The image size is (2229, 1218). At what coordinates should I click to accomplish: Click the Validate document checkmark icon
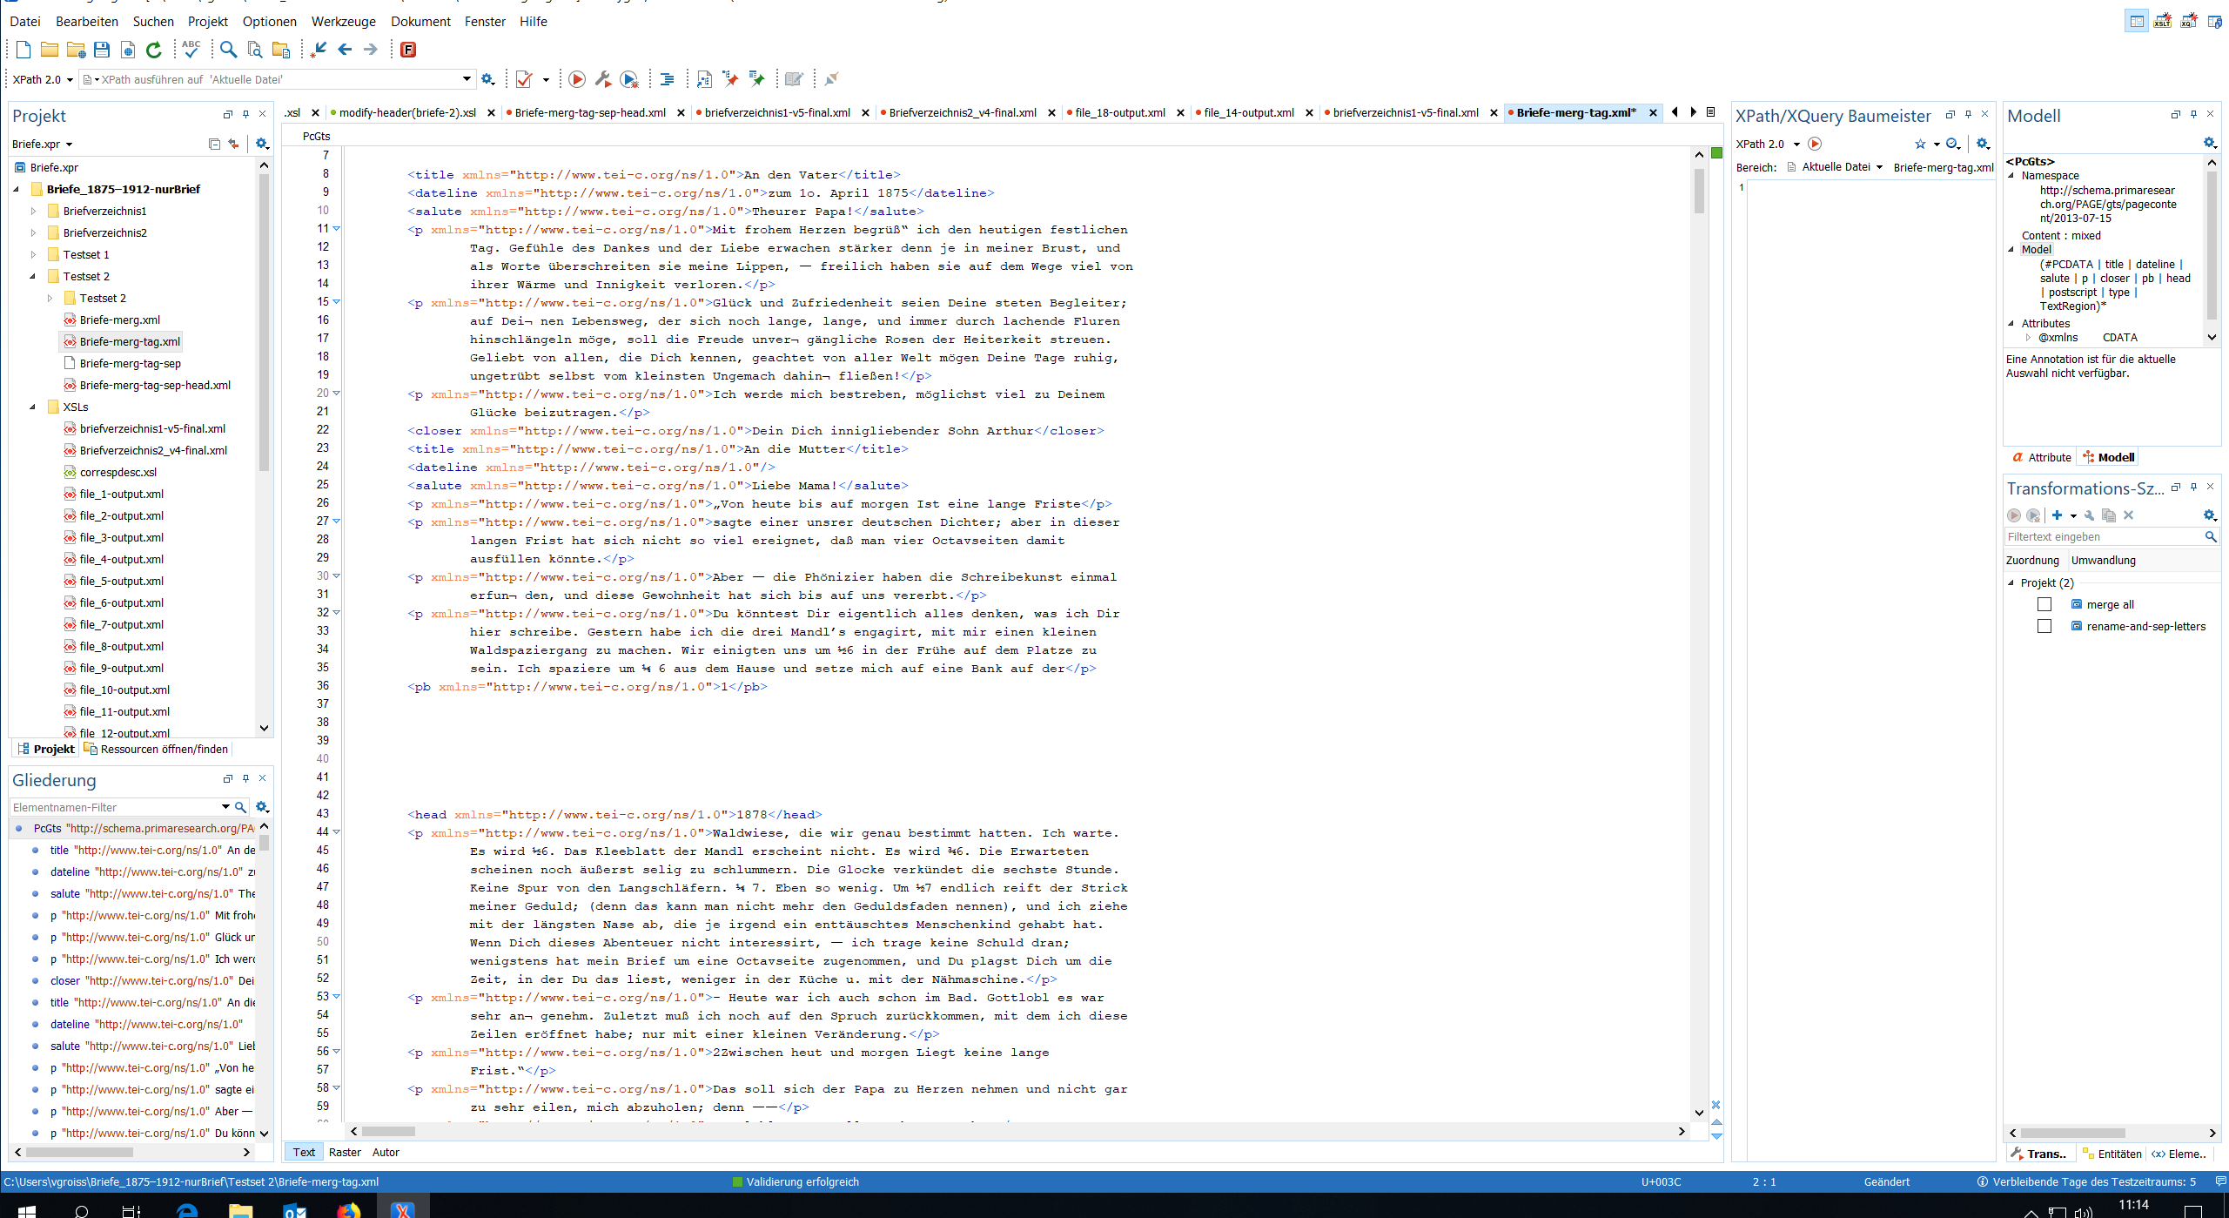(x=524, y=79)
